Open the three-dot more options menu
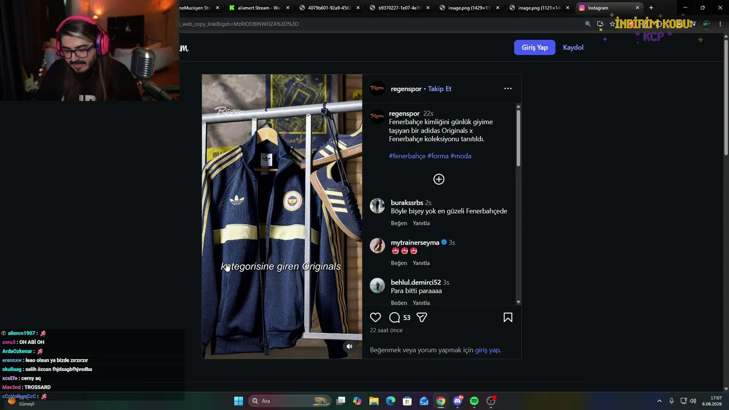Viewport: 729px width, 410px height. 508,89
